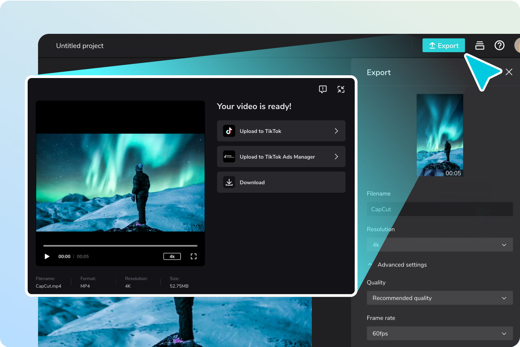Screen dimensions: 520x347
Task: Open the layers stack icon in header
Action: coord(480,46)
